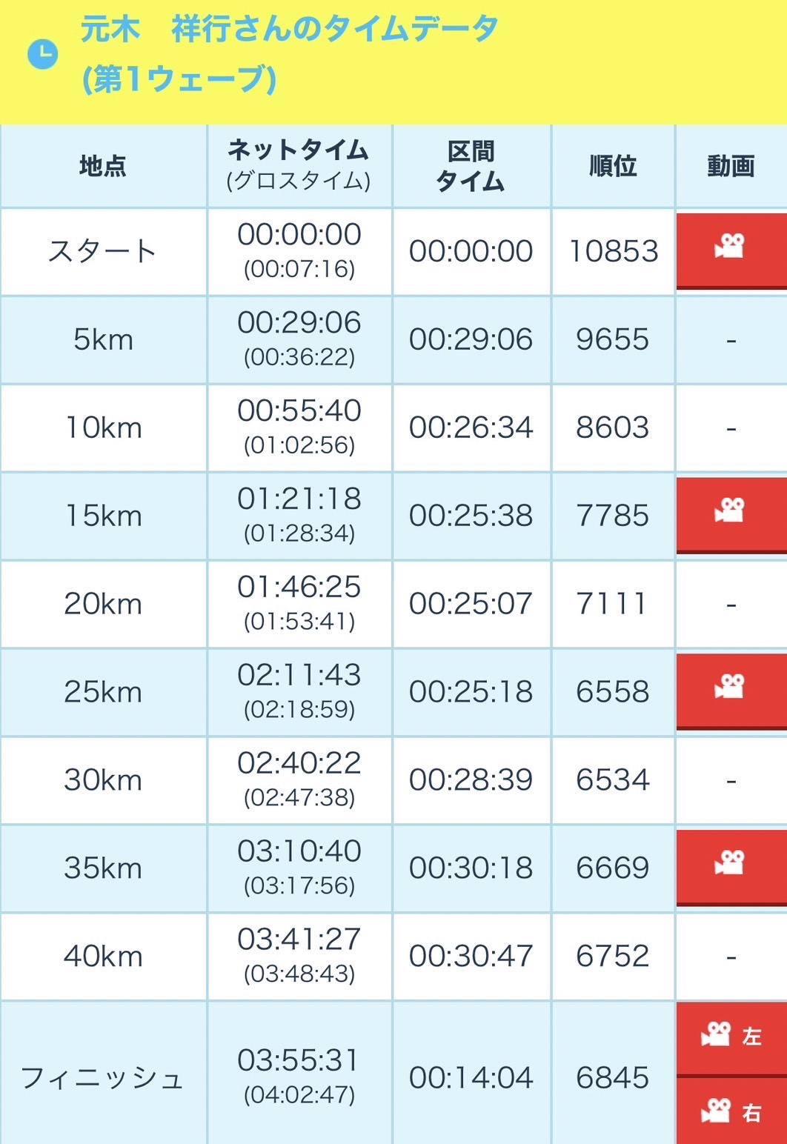Select the 地点 column header
The image size is (787, 1144).
point(103,166)
